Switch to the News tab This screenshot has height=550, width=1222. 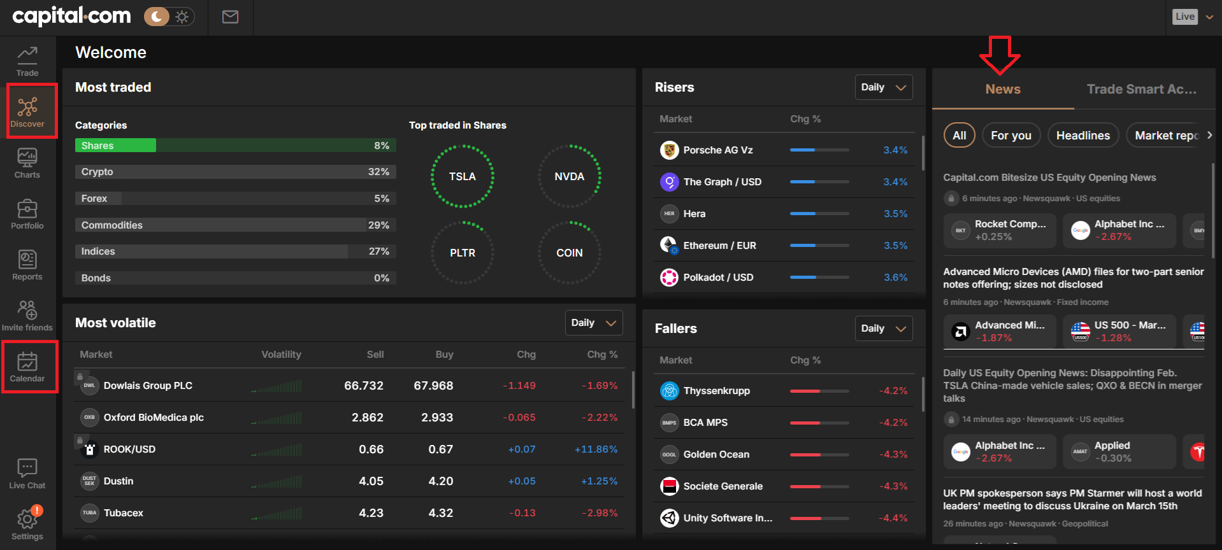pos(1003,89)
